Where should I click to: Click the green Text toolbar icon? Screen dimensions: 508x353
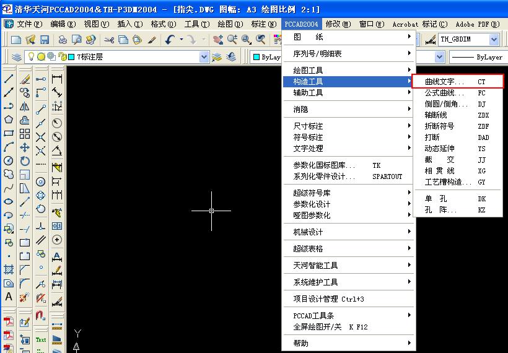pos(41,340)
